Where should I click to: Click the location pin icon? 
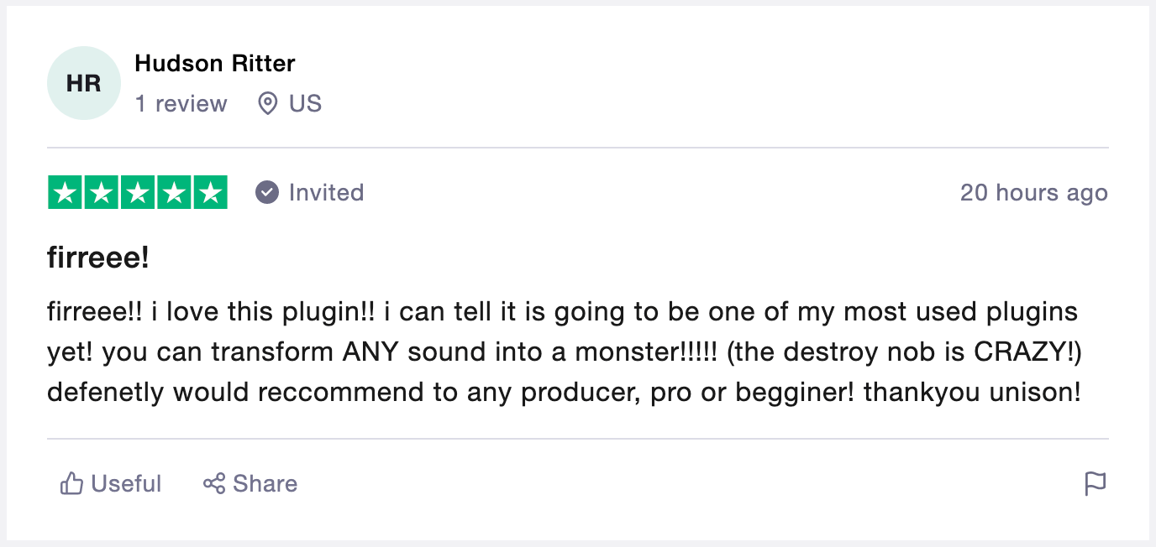(x=267, y=104)
